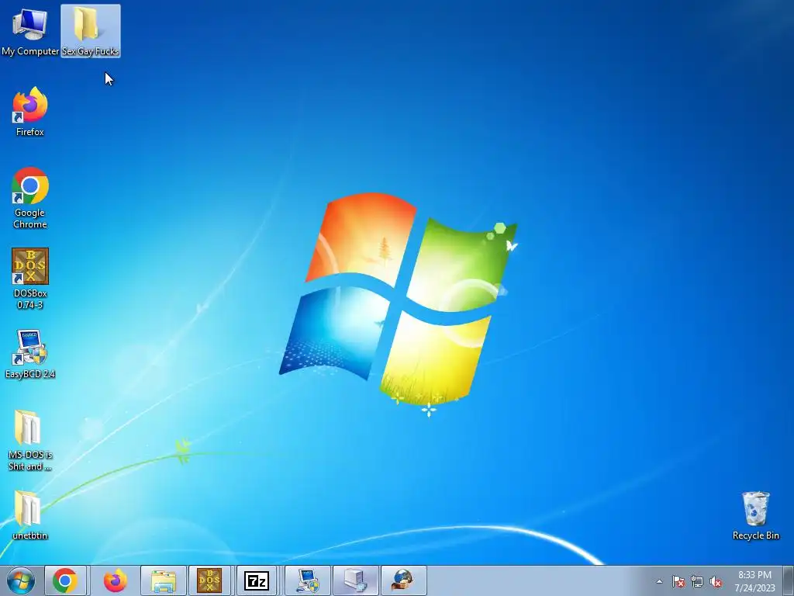Open Windows Explorer from the taskbar
Screen dimensions: 794x596
pyautogui.click(x=163, y=580)
